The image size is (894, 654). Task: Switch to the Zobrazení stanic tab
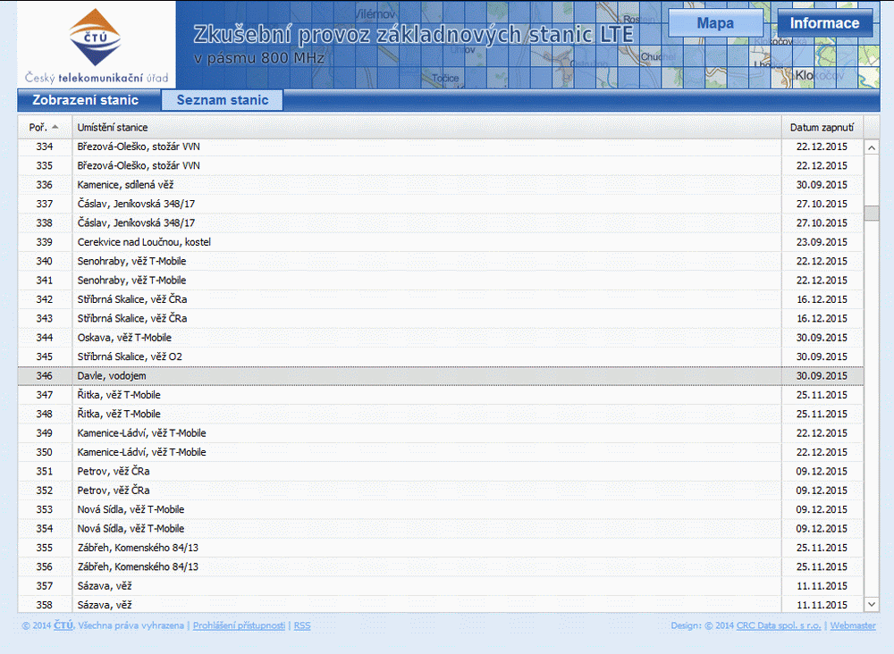tap(86, 100)
